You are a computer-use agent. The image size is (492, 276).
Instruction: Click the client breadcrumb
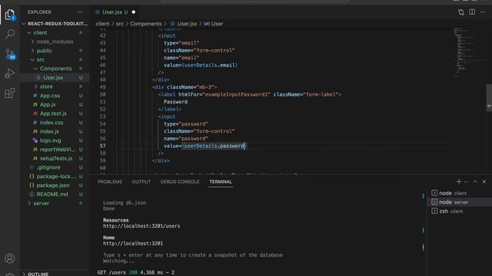(102, 24)
